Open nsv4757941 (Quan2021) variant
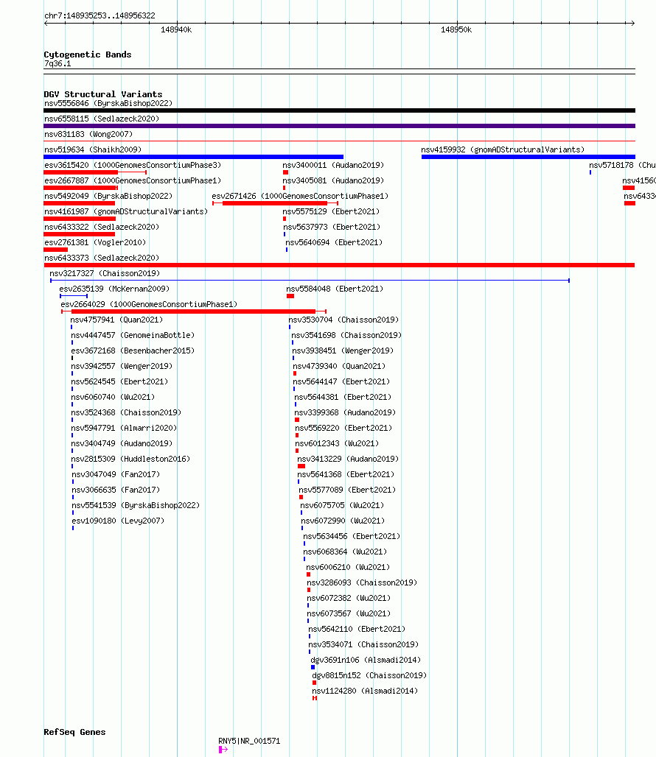Viewport: 656px width, 757px height. click(116, 320)
